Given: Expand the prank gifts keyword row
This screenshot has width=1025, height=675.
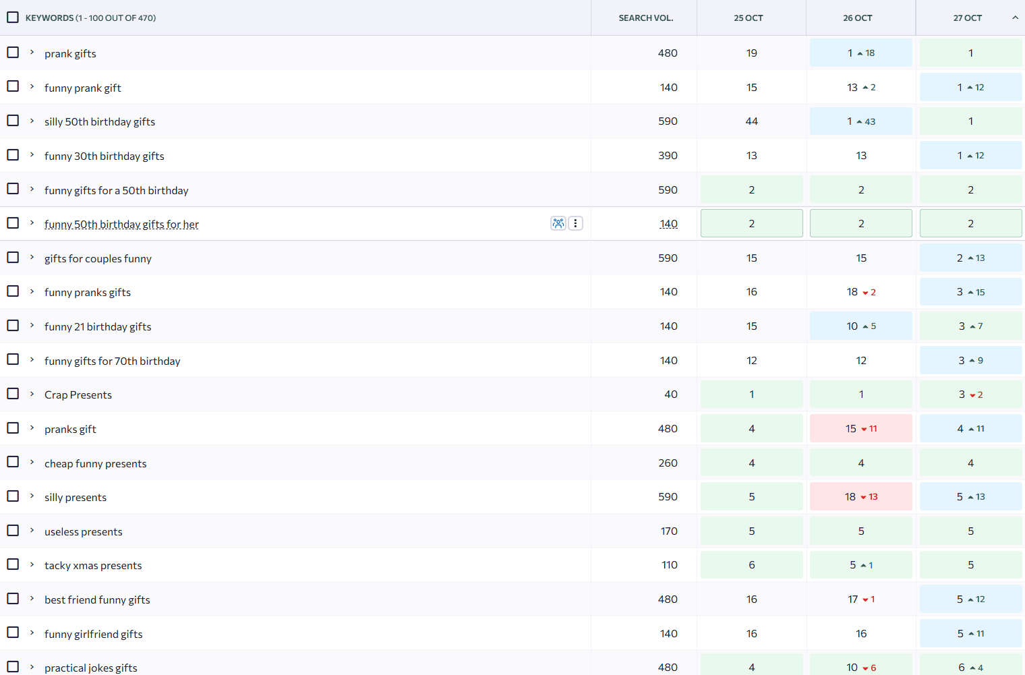Looking at the screenshot, I should pos(32,52).
